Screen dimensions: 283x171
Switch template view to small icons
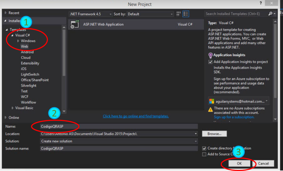pos(178,14)
